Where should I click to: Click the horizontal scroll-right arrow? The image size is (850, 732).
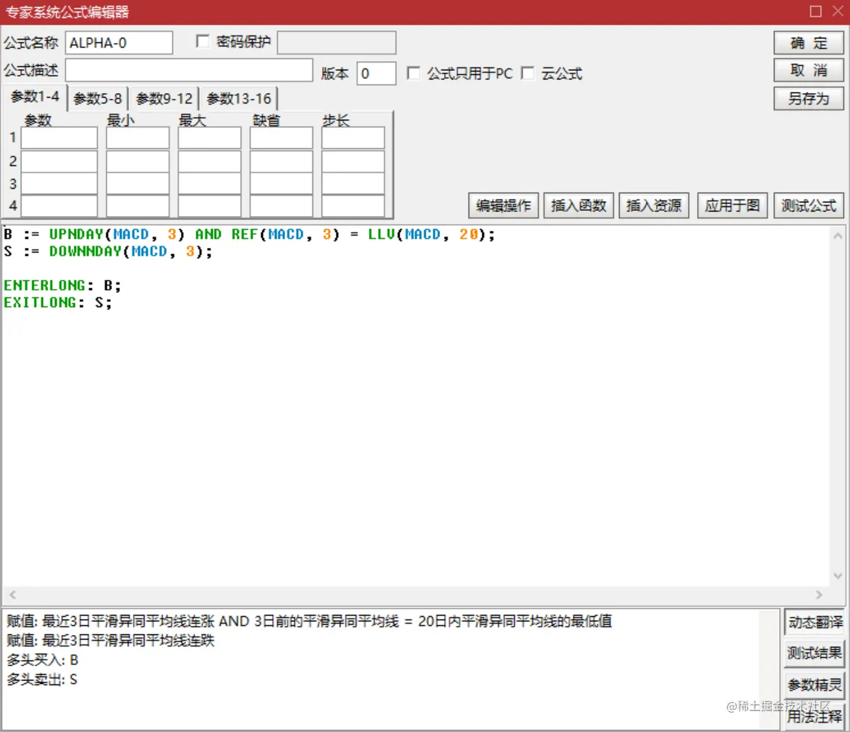click(x=819, y=594)
